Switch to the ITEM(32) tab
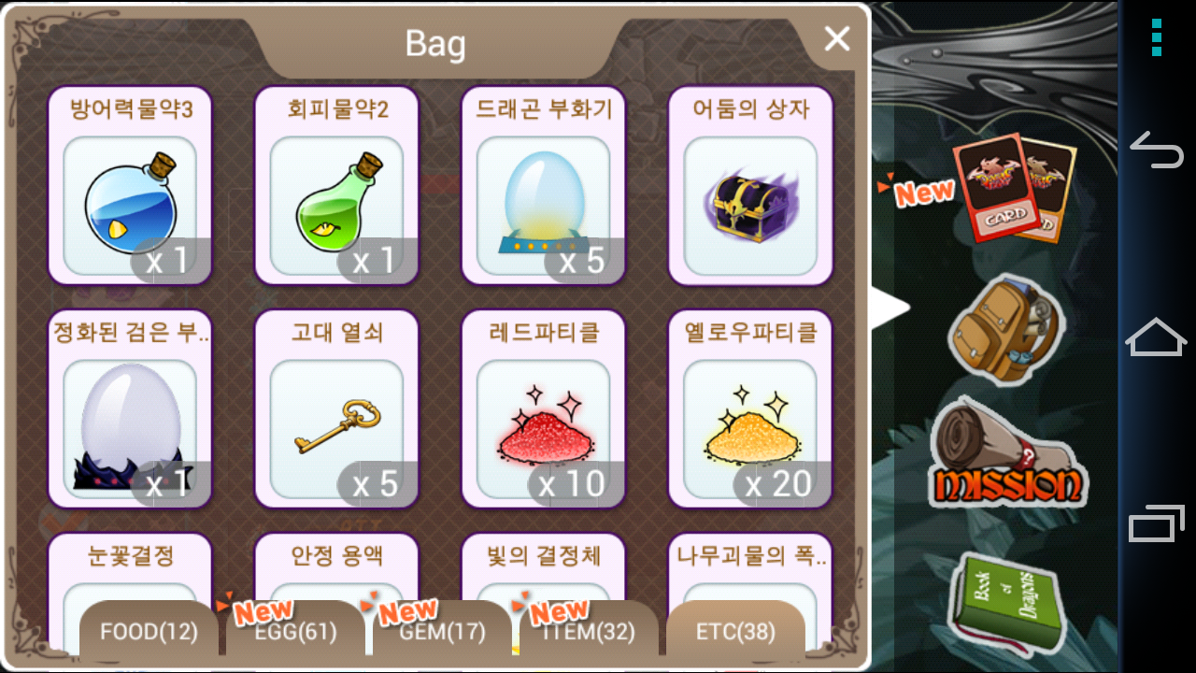This screenshot has height=673, width=1196. point(589,632)
